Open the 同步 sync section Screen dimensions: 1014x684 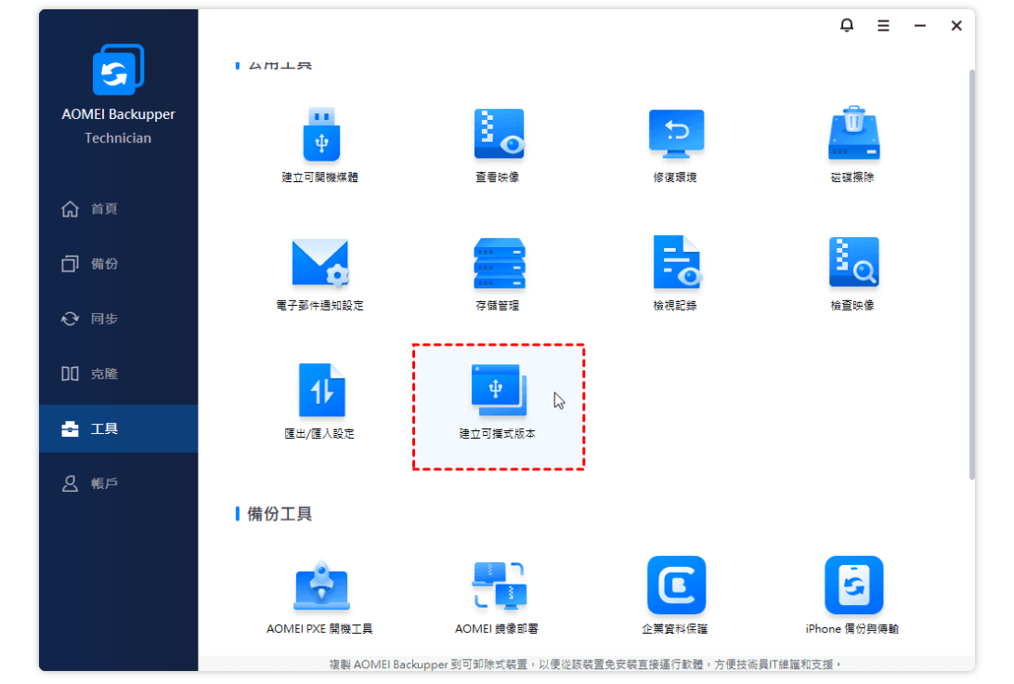[118, 319]
